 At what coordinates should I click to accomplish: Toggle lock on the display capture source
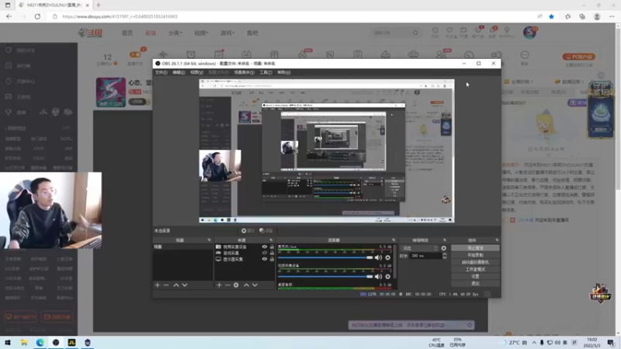[272, 259]
